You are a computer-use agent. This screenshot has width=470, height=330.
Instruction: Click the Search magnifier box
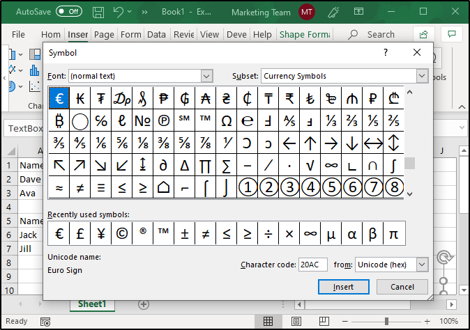(x=372, y=34)
